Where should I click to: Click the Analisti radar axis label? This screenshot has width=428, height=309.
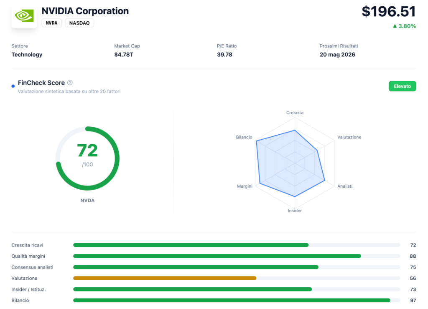tap(345, 186)
